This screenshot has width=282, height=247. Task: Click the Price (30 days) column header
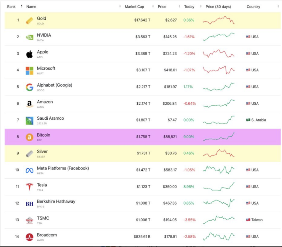[x=218, y=7]
